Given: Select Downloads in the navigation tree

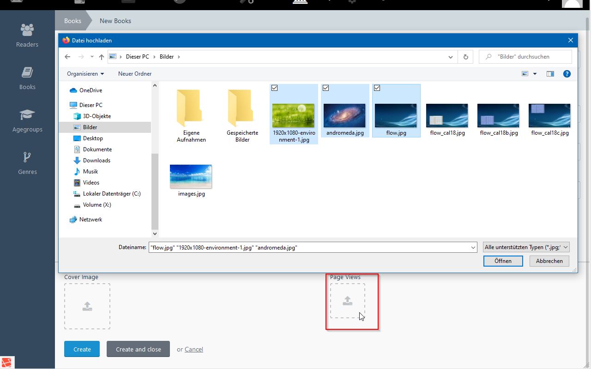Looking at the screenshot, I should point(96,161).
